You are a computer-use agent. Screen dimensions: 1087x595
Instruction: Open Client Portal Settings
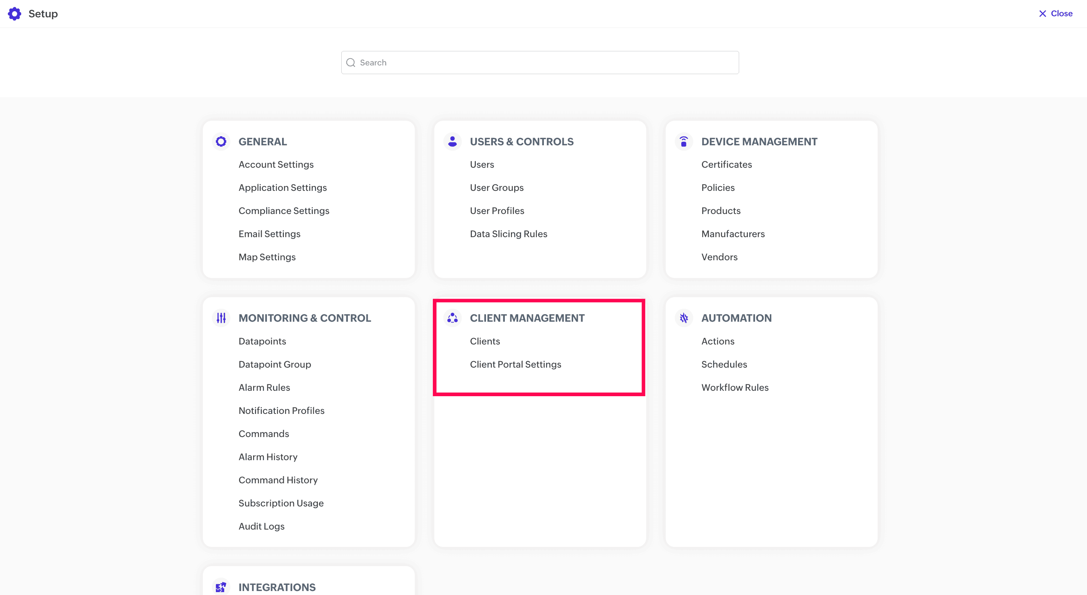(515, 364)
